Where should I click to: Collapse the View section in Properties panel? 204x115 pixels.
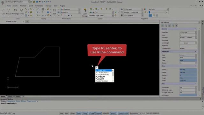196,66
